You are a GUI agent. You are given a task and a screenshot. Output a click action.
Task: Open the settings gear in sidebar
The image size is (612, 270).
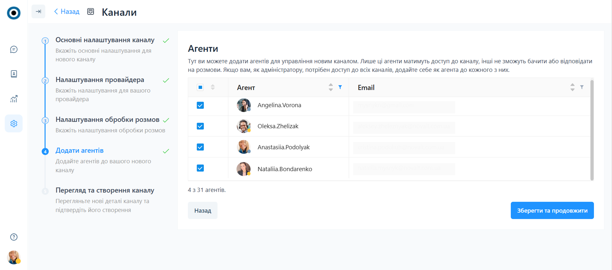coord(14,124)
